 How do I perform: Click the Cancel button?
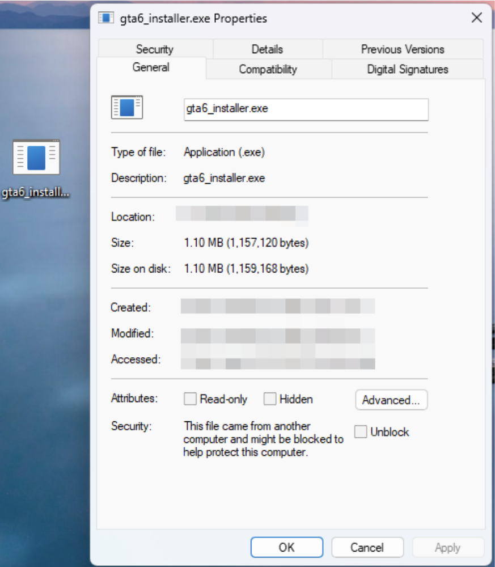tap(367, 547)
